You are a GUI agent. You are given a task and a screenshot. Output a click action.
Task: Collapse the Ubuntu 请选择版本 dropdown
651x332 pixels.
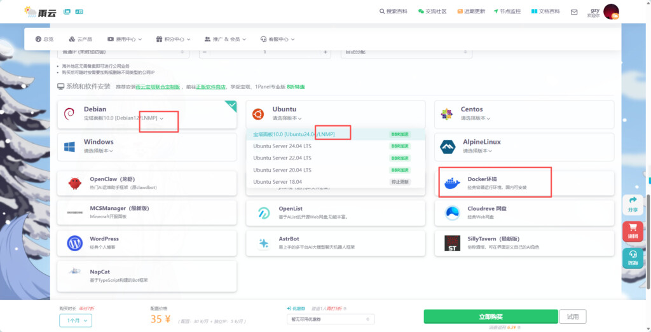coord(287,118)
